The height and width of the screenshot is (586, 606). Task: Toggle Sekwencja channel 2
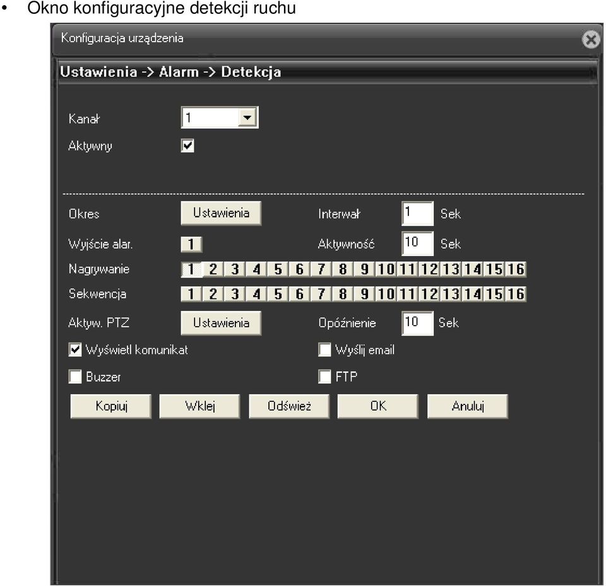[x=213, y=294]
